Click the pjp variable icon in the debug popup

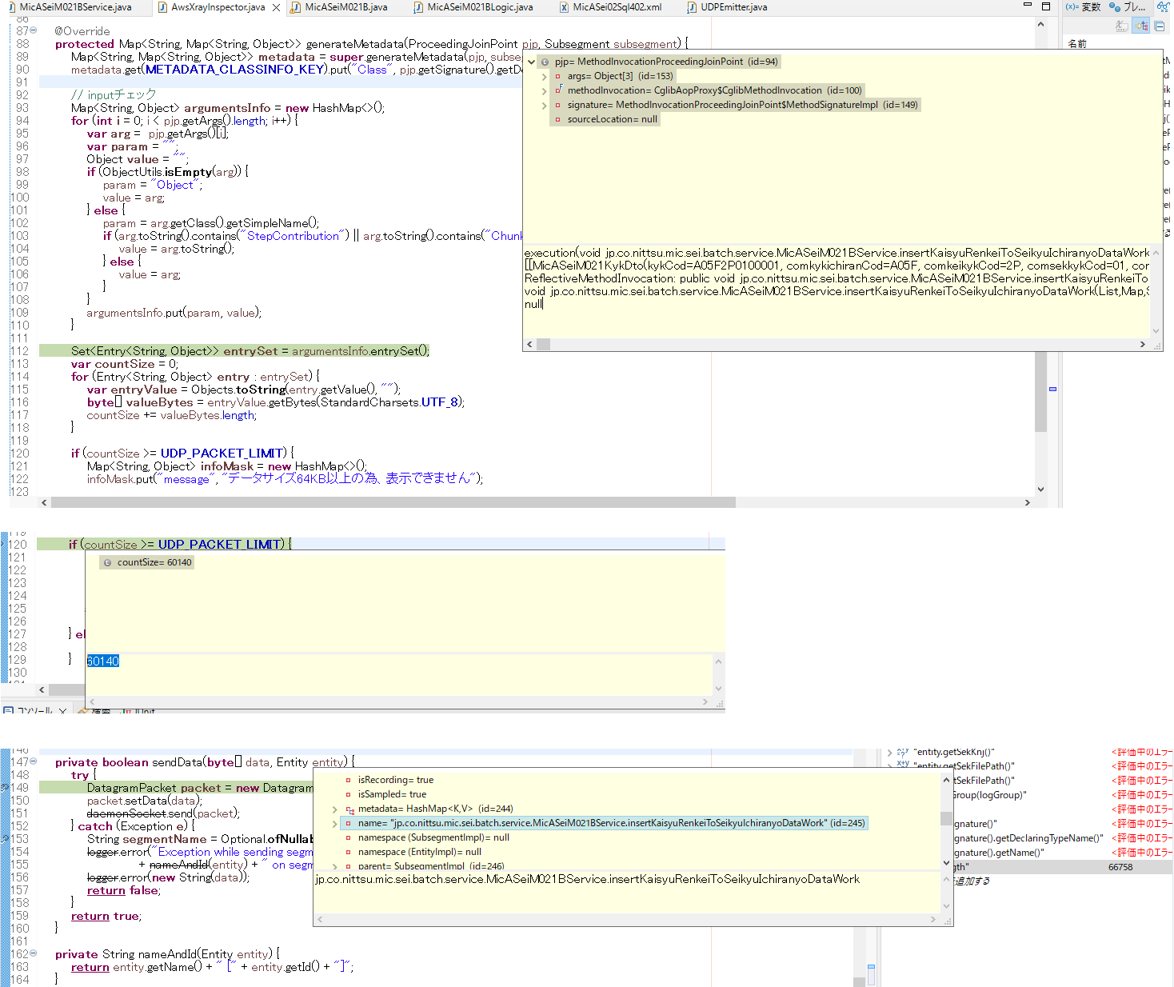point(544,61)
